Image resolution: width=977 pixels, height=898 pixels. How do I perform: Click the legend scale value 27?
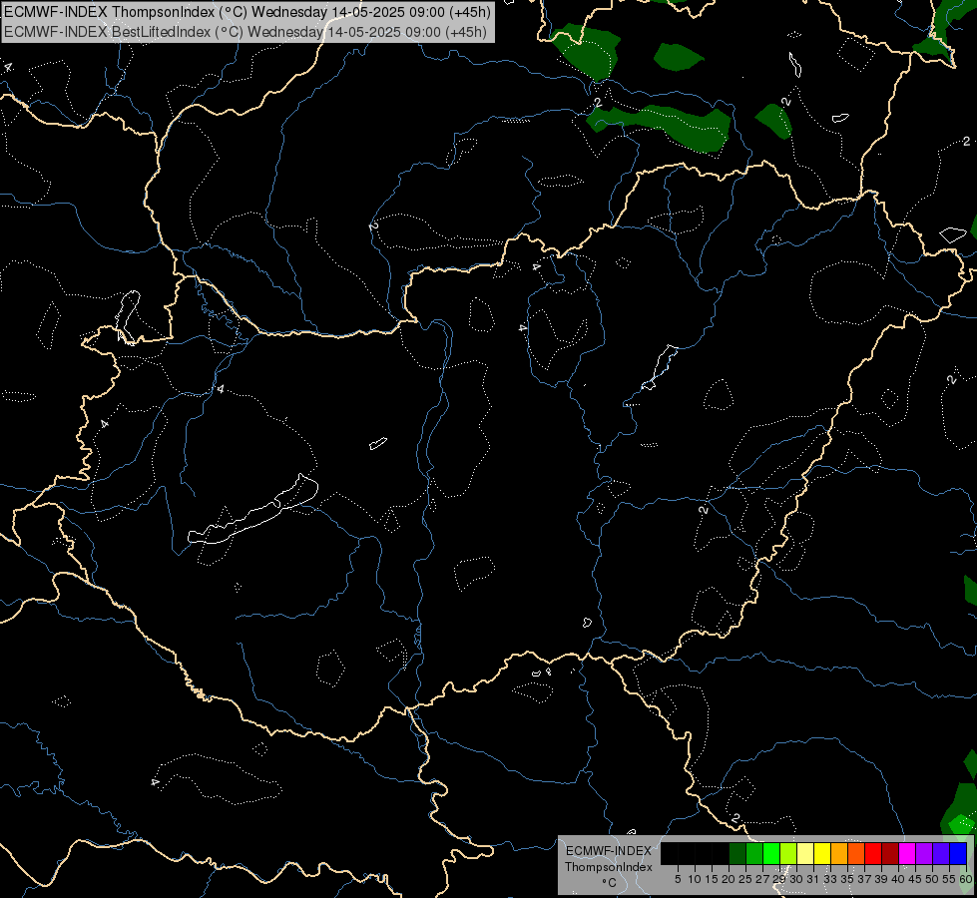click(x=762, y=879)
